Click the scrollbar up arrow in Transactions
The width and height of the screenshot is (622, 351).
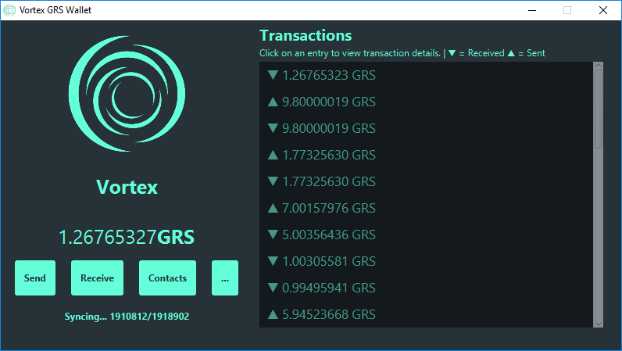(599, 65)
